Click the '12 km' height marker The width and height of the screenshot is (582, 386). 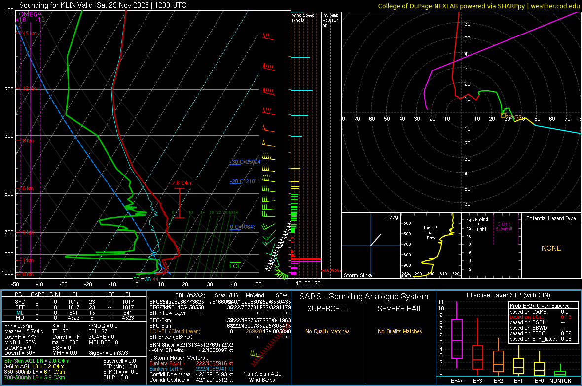point(29,88)
